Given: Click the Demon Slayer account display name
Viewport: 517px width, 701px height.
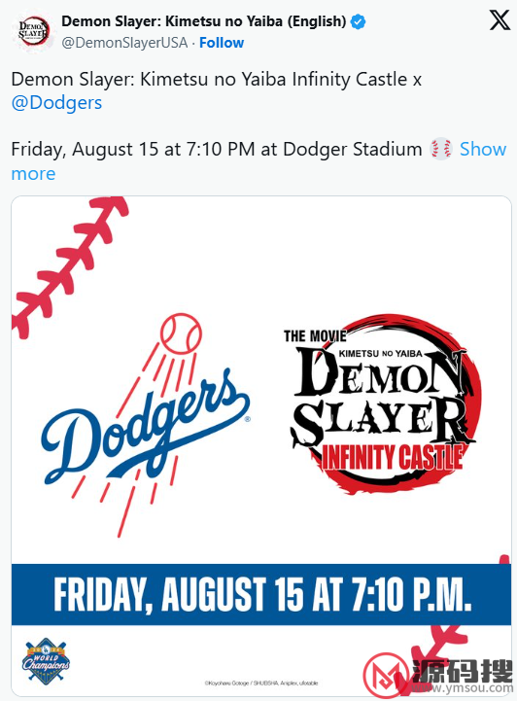Looking at the screenshot, I should coord(204,21).
